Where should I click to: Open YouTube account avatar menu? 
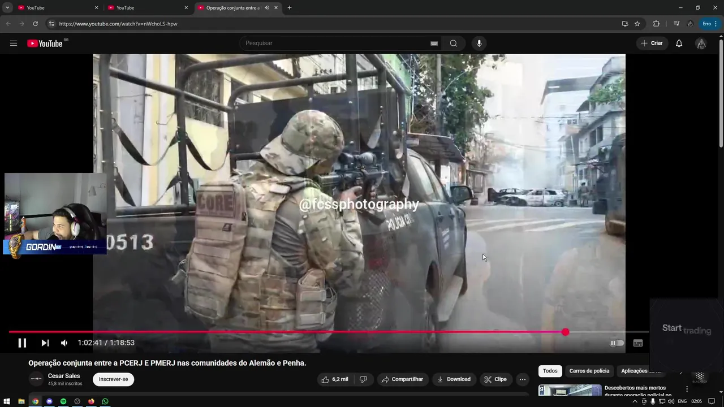pyautogui.click(x=701, y=44)
